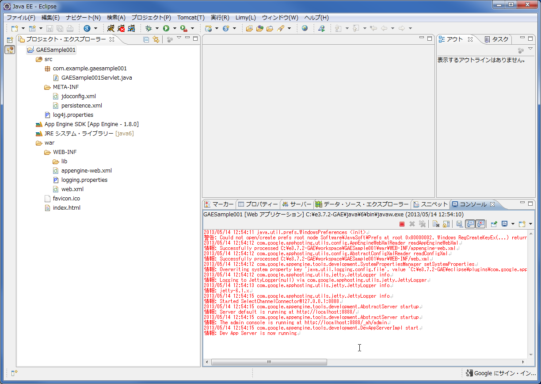Open the Debug dropdown arrow
The height and width of the screenshot is (384, 541).
157,28
